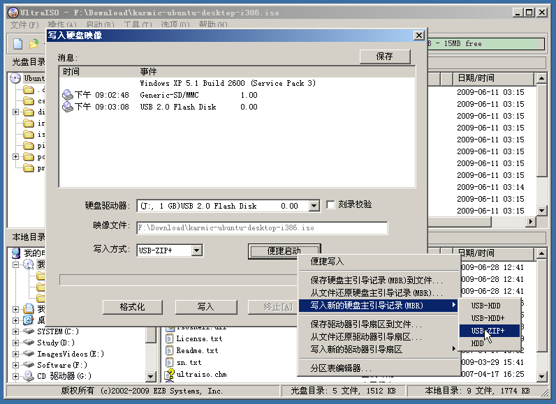
Task: Open the 写入方式 write method dropdown
Action: point(197,250)
